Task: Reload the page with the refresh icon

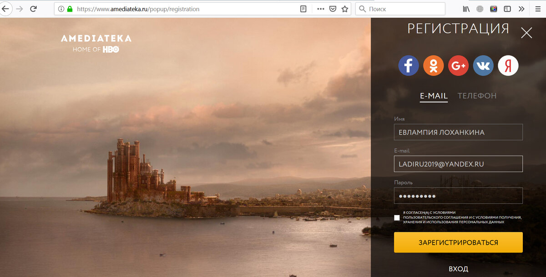Action: [x=33, y=9]
